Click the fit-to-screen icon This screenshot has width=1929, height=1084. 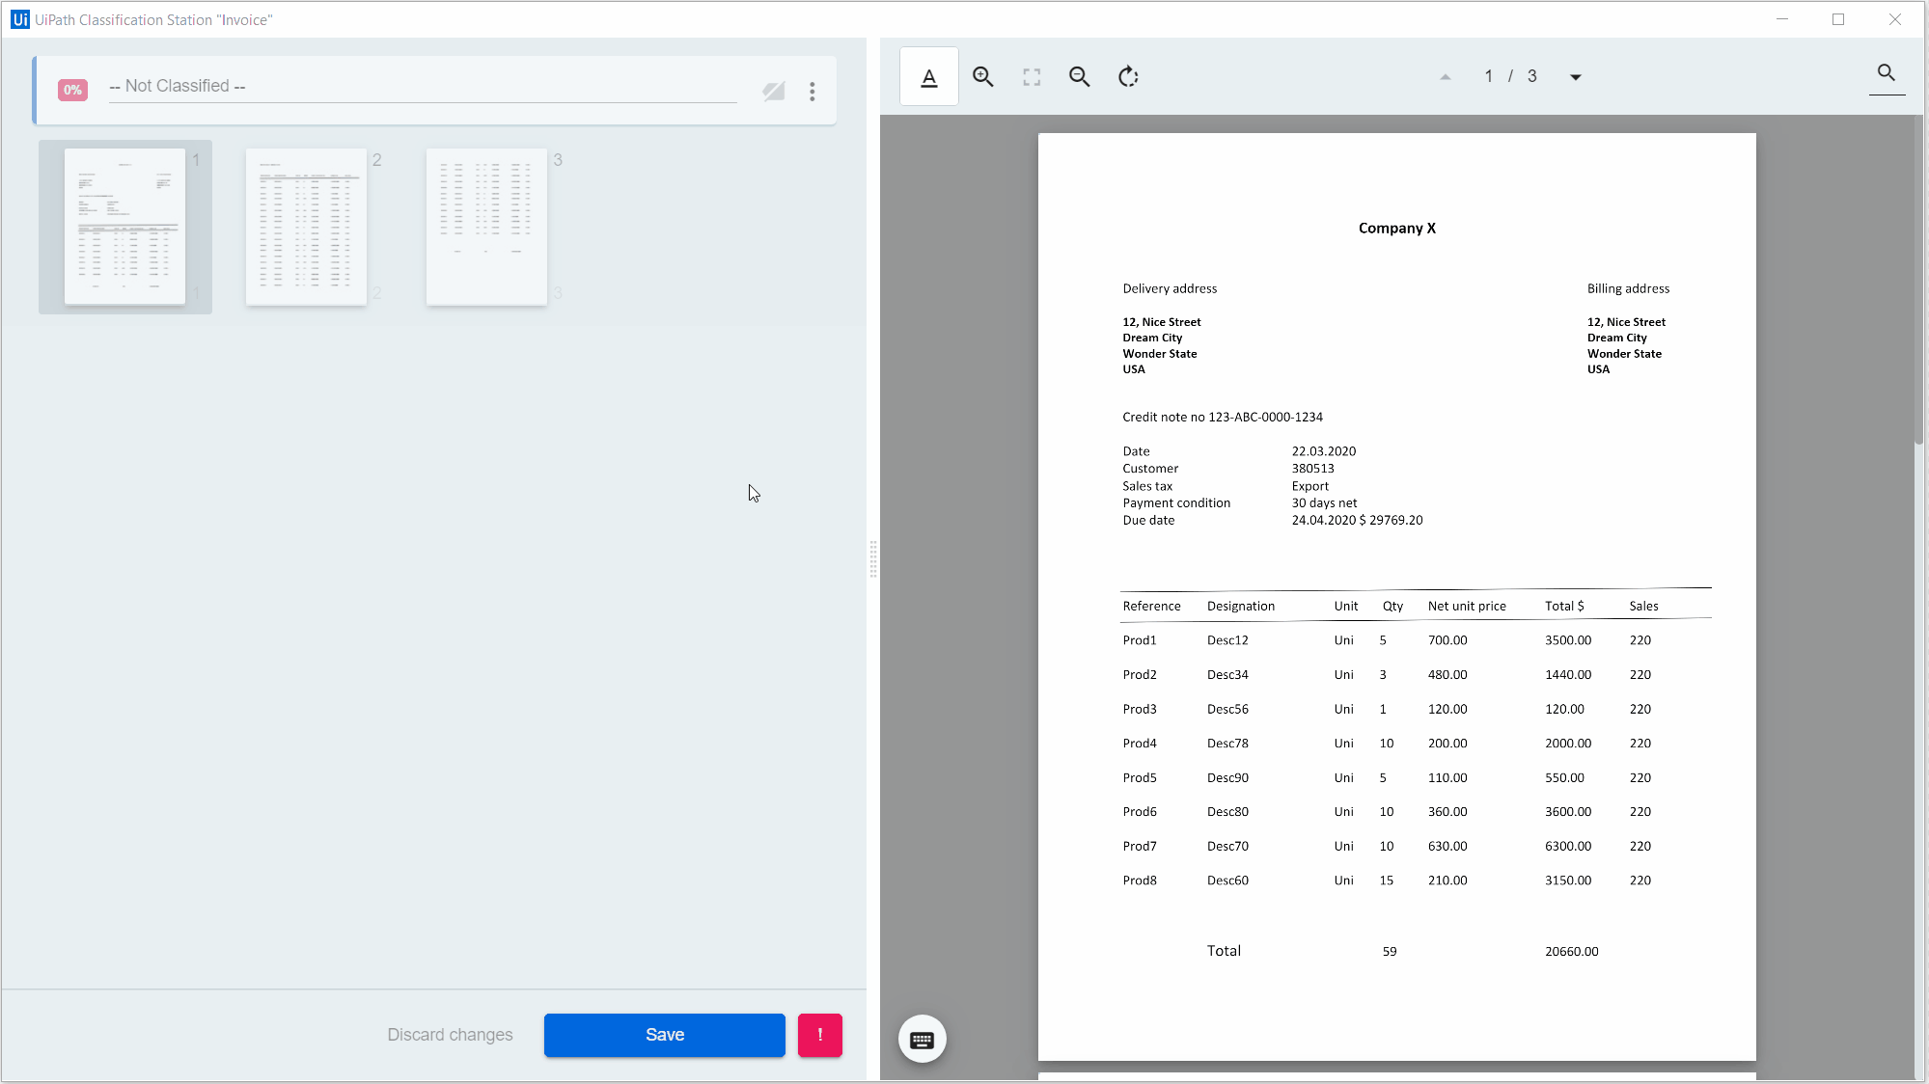(1032, 77)
